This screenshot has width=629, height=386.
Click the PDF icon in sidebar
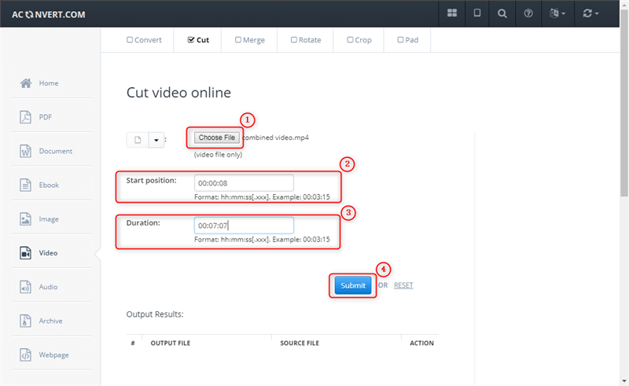[26, 117]
